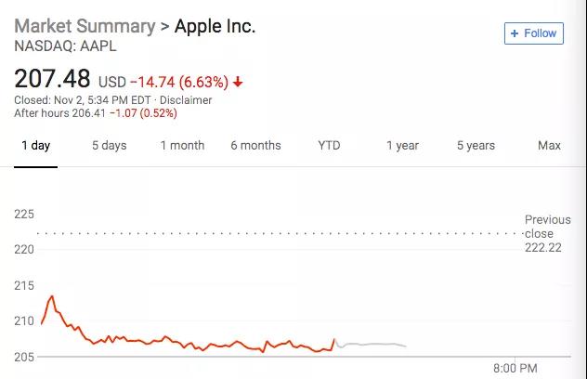Select the 5 years tab
The height and width of the screenshot is (379, 587).
[476, 146]
